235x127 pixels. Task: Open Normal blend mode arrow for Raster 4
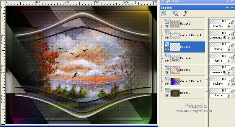click(x=229, y=61)
